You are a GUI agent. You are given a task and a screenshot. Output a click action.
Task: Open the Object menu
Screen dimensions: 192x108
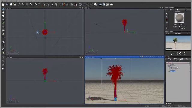point(12,1)
